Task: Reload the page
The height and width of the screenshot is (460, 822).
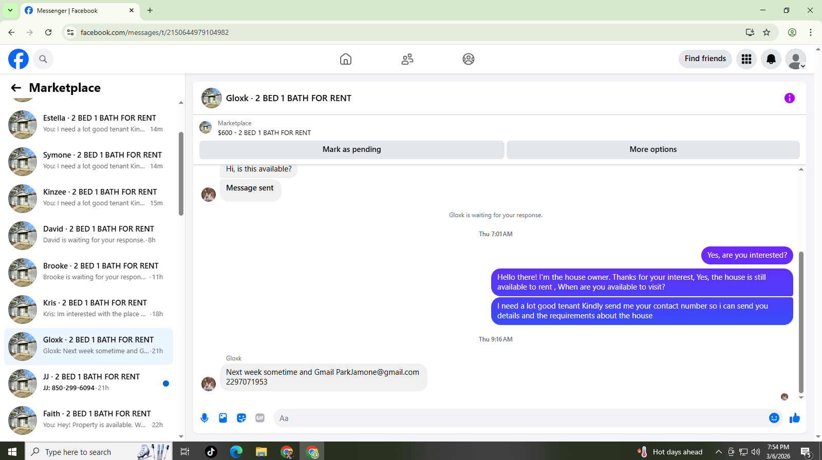Action: pyautogui.click(x=48, y=32)
